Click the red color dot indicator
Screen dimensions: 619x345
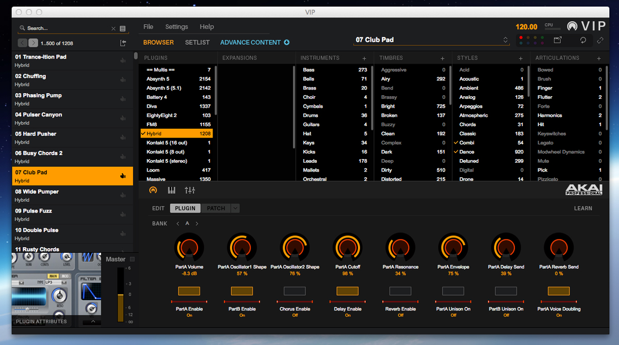tap(521, 38)
